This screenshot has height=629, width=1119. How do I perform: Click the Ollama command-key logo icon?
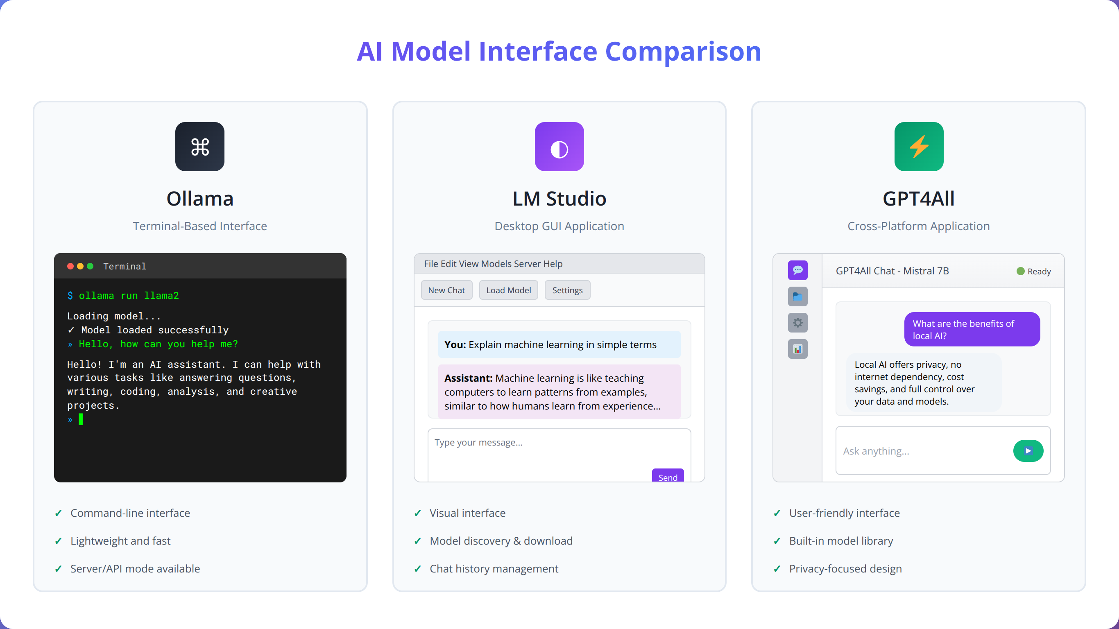point(200,146)
